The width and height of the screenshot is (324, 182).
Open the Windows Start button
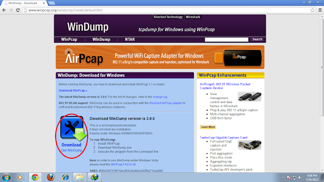(x=7, y=177)
